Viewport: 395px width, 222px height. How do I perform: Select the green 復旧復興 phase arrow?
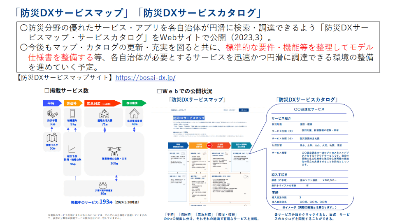click(x=134, y=103)
